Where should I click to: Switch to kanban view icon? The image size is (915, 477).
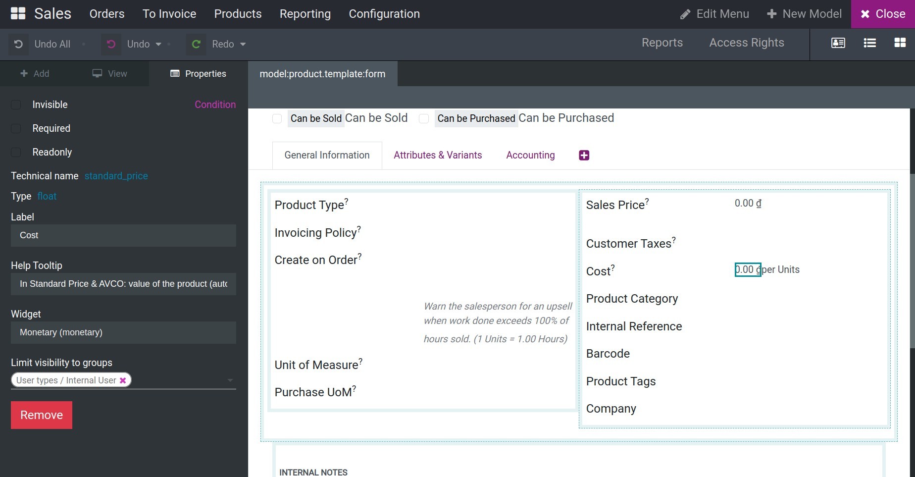coord(900,43)
